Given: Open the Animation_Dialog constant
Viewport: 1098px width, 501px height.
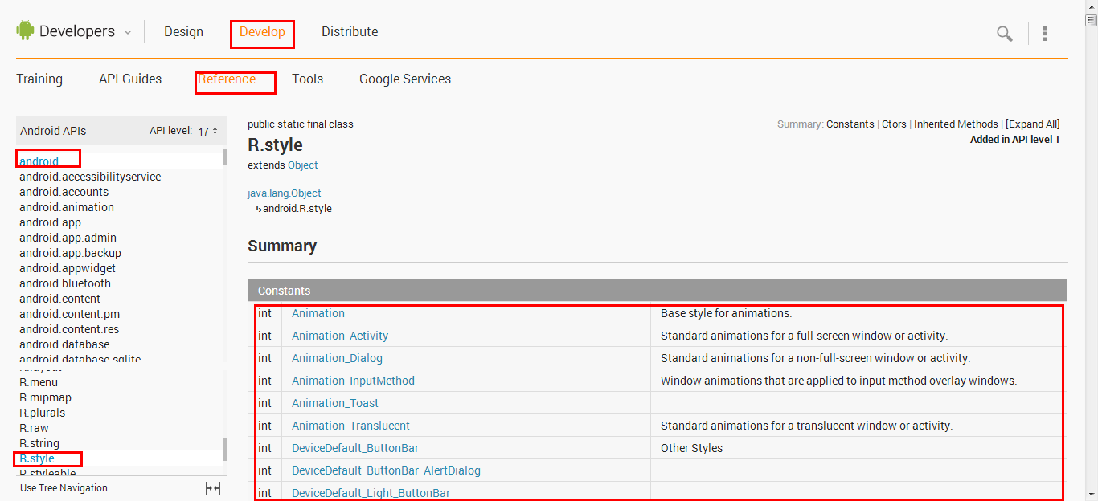Looking at the screenshot, I should [337, 358].
